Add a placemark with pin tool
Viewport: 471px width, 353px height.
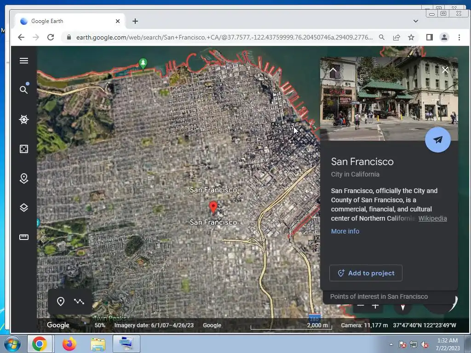61,302
